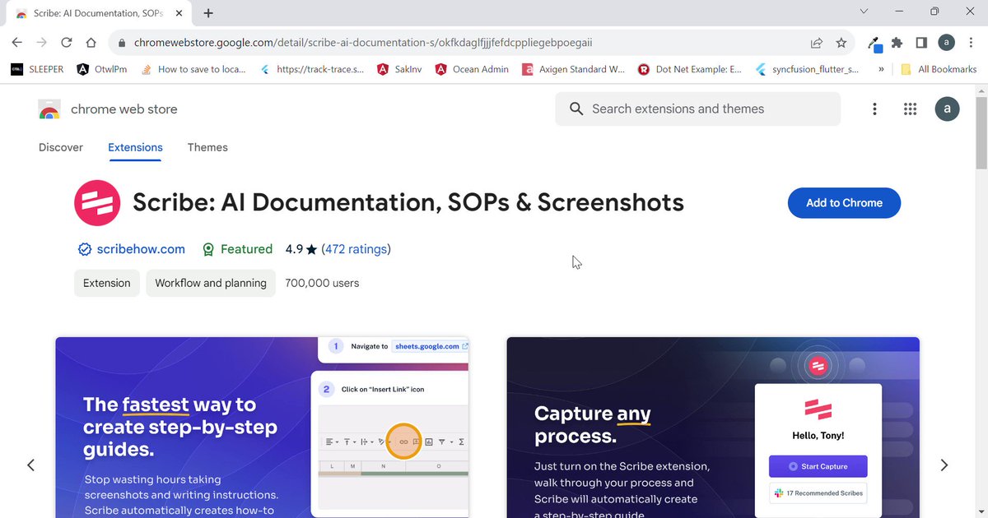This screenshot has height=518, width=988.
Task: Open the tab search dropdown arrow
Action: coord(864,12)
